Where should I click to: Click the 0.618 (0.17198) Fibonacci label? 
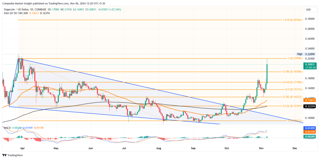pos(292,82)
